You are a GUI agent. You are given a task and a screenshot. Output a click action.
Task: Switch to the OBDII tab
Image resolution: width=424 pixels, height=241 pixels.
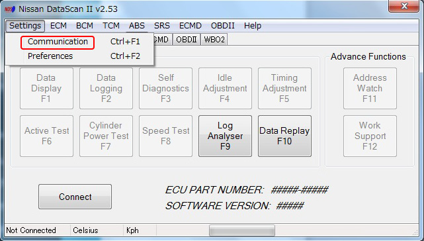click(187, 40)
